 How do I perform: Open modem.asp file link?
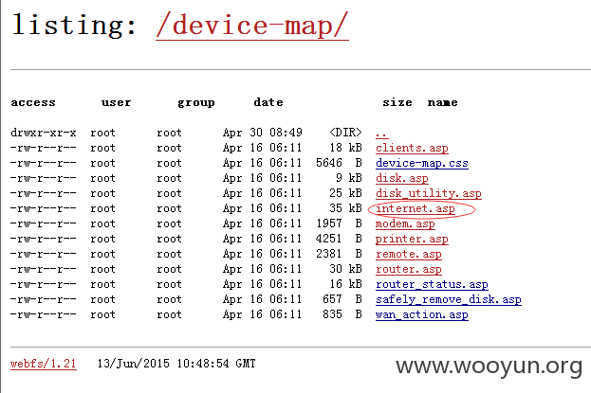tap(405, 223)
